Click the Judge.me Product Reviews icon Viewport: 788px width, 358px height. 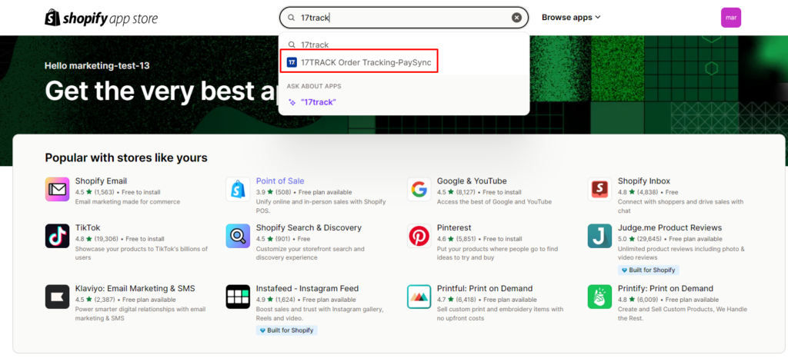click(600, 236)
